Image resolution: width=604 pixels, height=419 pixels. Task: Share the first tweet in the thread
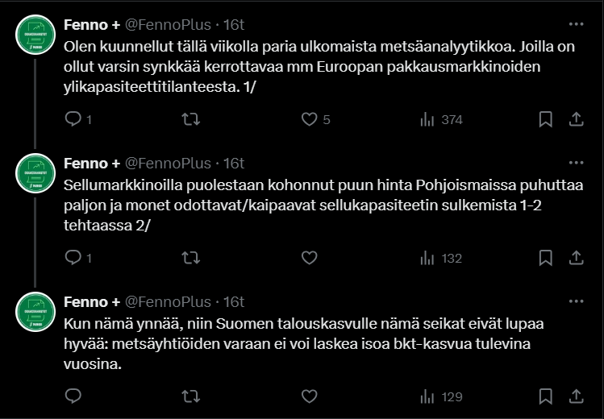click(576, 119)
